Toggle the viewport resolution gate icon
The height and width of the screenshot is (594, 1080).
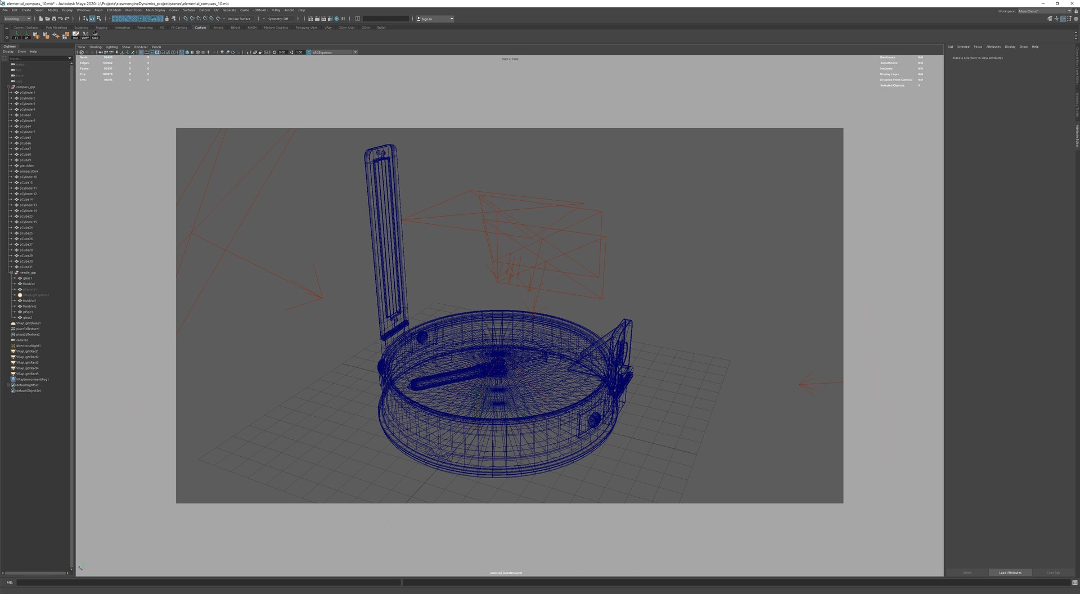tap(152, 52)
